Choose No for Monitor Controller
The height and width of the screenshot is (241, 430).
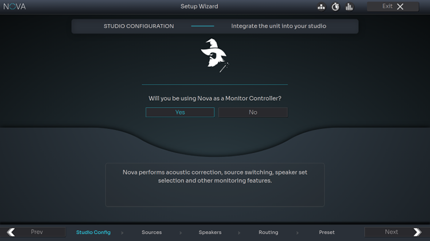pos(253,112)
